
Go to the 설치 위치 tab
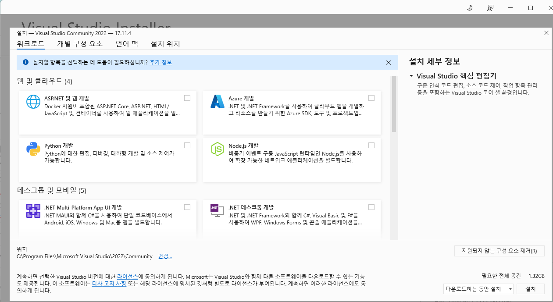[x=165, y=44]
